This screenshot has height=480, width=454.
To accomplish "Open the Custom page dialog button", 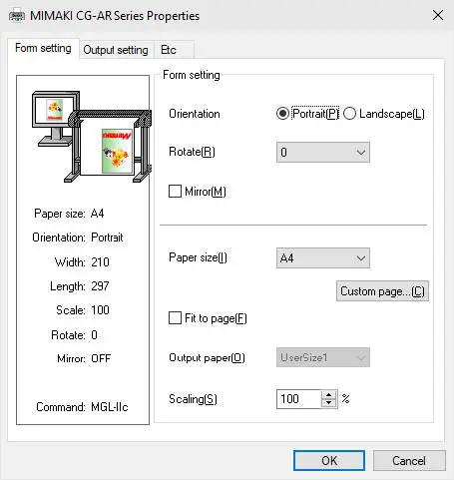I will [382, 291].
